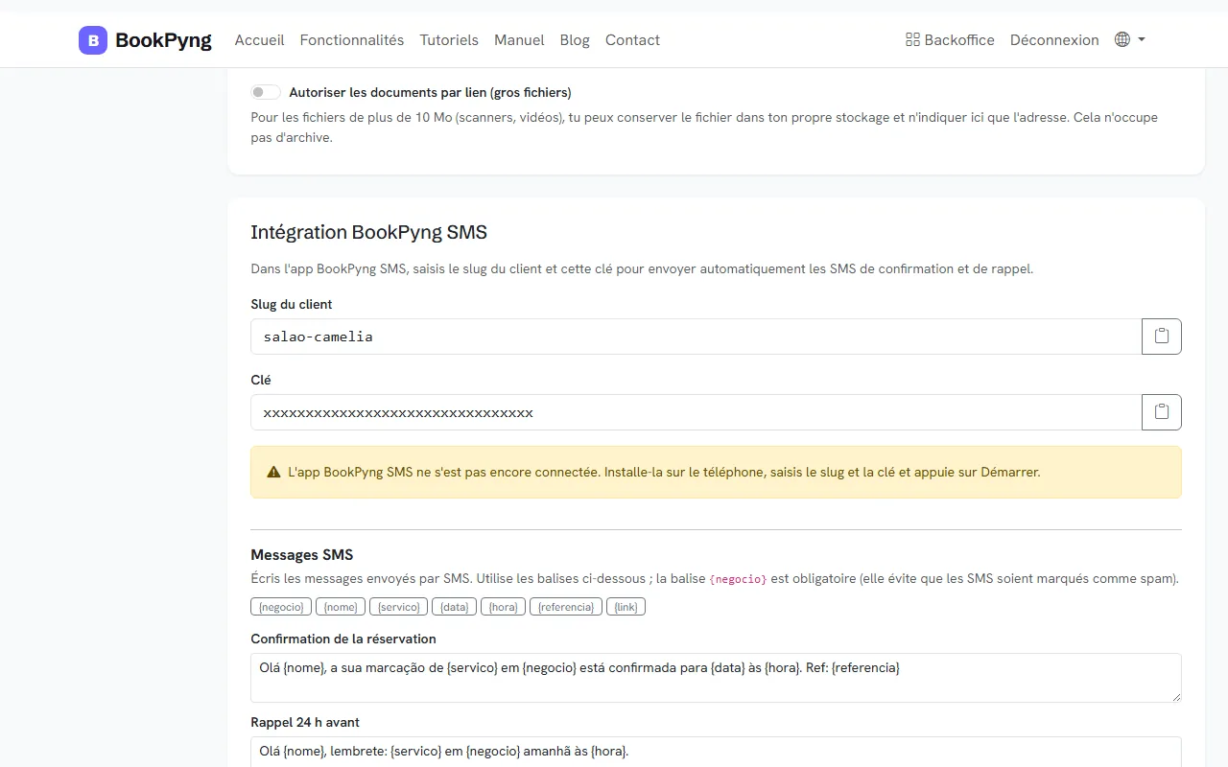
Task: Edit the Confirmation de la réservation message
Action: 716,678
